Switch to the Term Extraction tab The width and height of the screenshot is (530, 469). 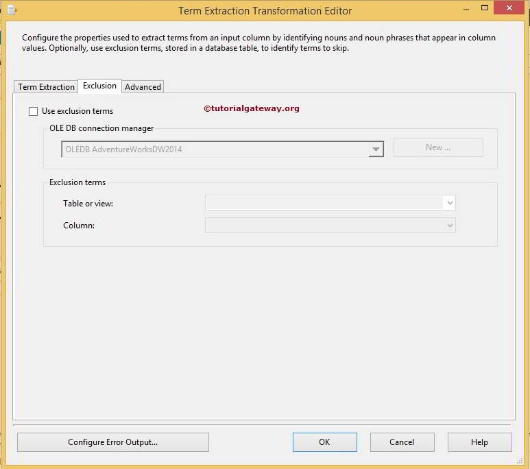(46, 87)
